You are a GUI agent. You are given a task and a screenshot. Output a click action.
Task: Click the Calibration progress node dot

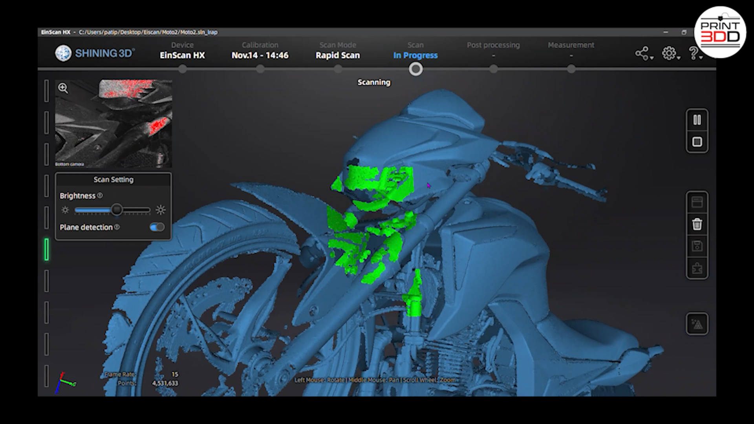click(260, 69)
